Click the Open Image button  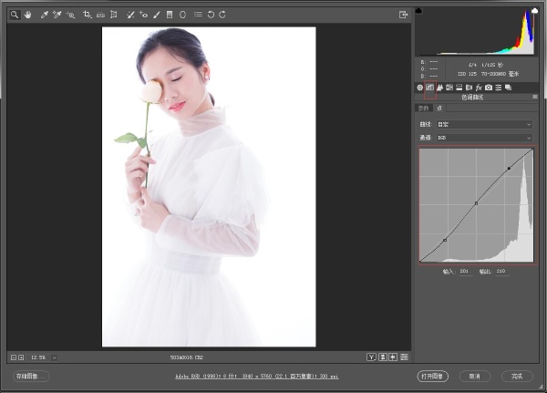coord(432,377)
